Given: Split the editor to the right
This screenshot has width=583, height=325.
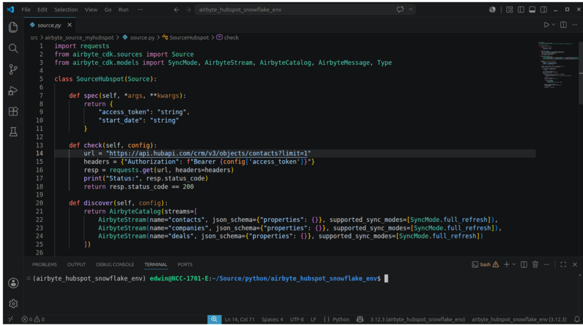Looking at the screenshot, I should [563, 25].
